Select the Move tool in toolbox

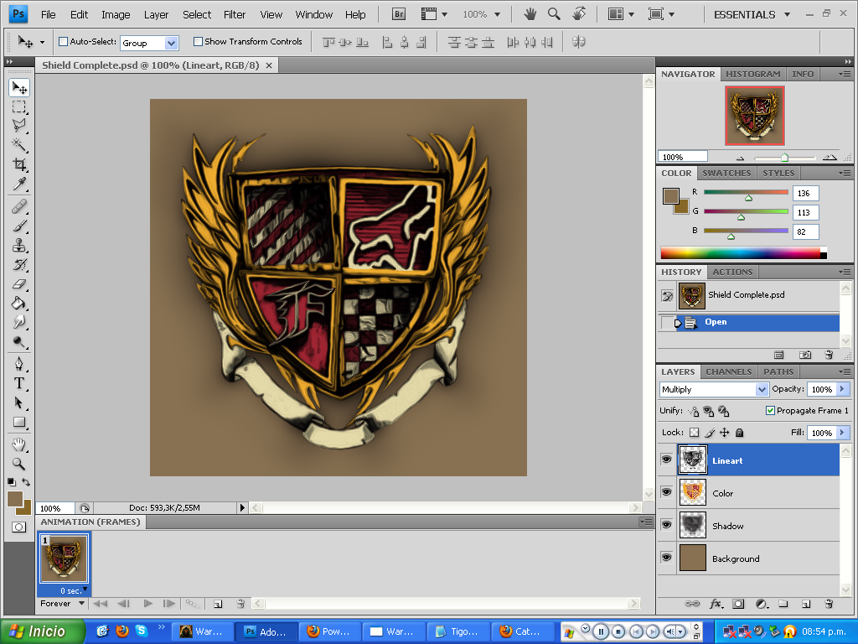19,87
